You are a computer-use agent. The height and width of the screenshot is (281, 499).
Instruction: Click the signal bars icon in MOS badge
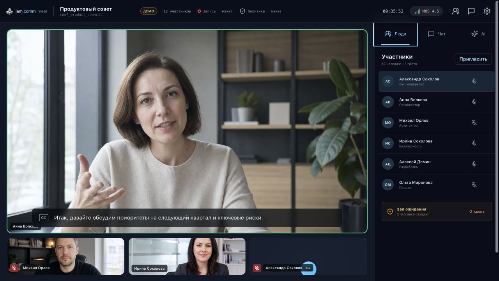[417, 11]
